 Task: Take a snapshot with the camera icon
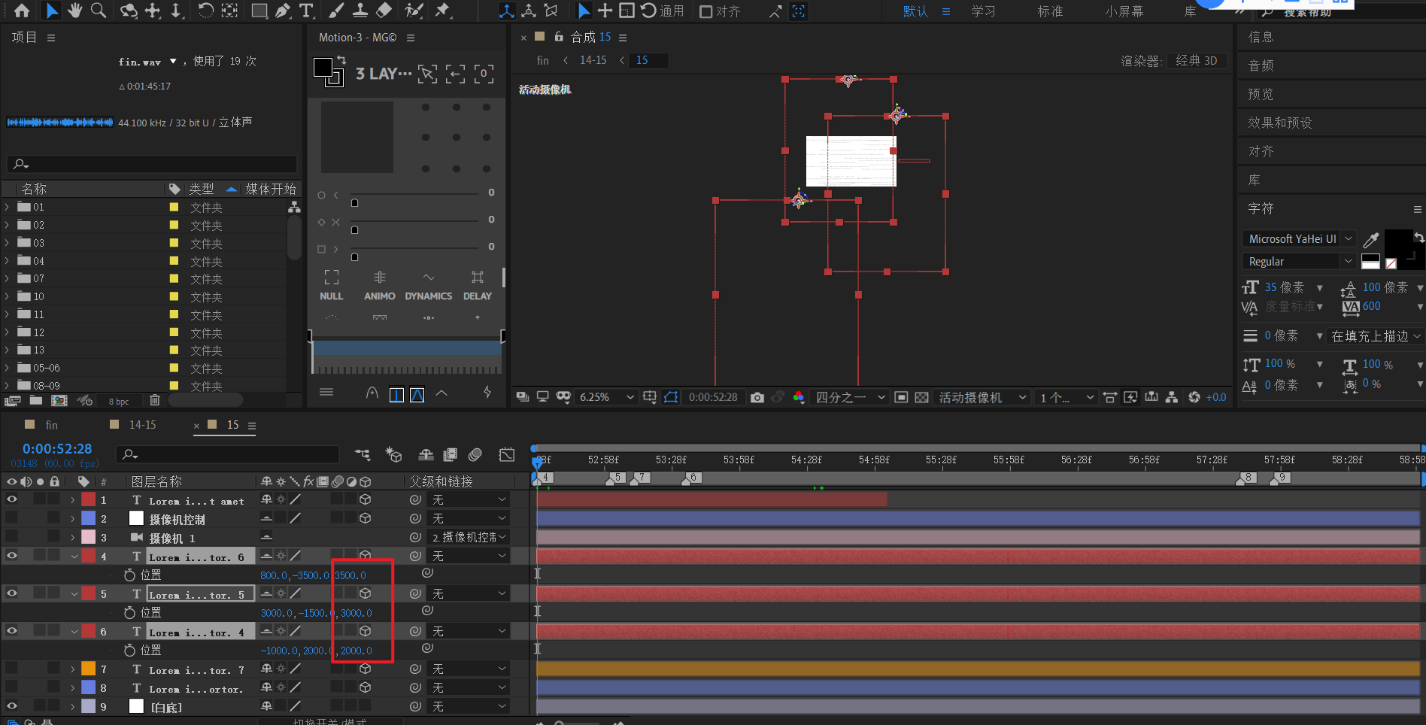[x=757, y=397]
